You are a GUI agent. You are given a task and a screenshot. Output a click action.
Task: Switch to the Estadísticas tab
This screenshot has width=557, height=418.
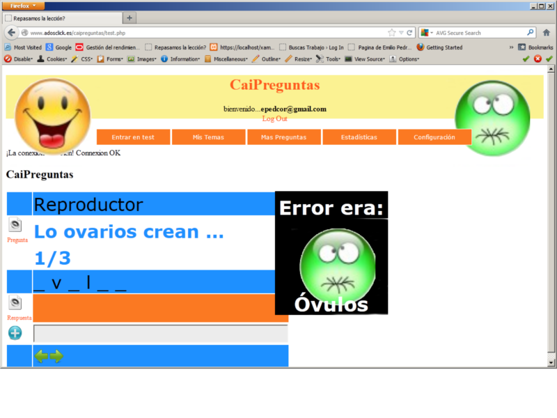point(359,137)
